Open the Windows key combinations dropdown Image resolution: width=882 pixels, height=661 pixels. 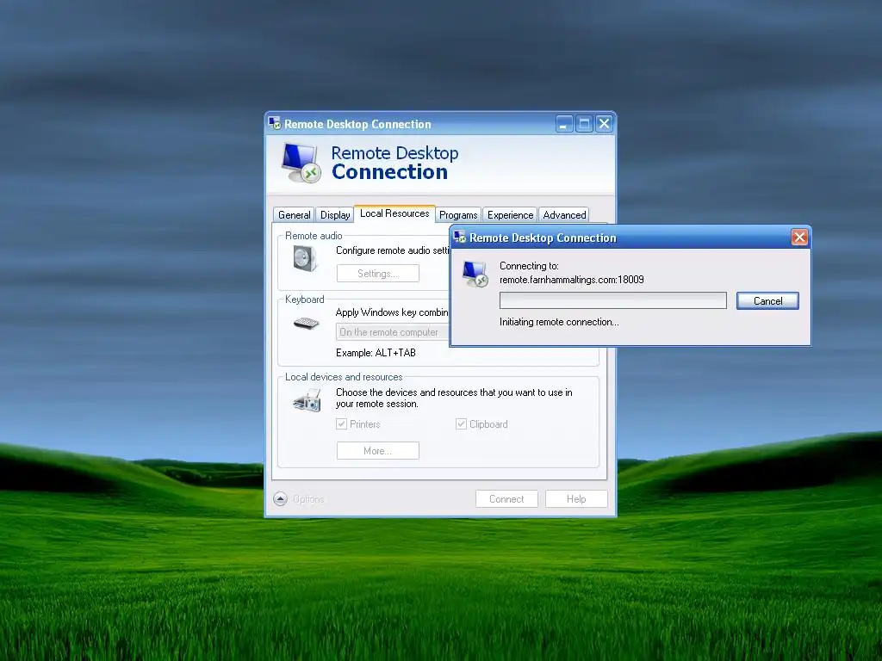(x=393, y=332)
